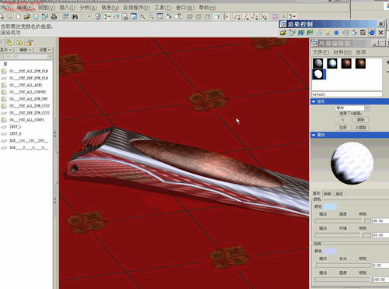
Task: Open the 应用程序(P) menu
Action: click(137, 8)
